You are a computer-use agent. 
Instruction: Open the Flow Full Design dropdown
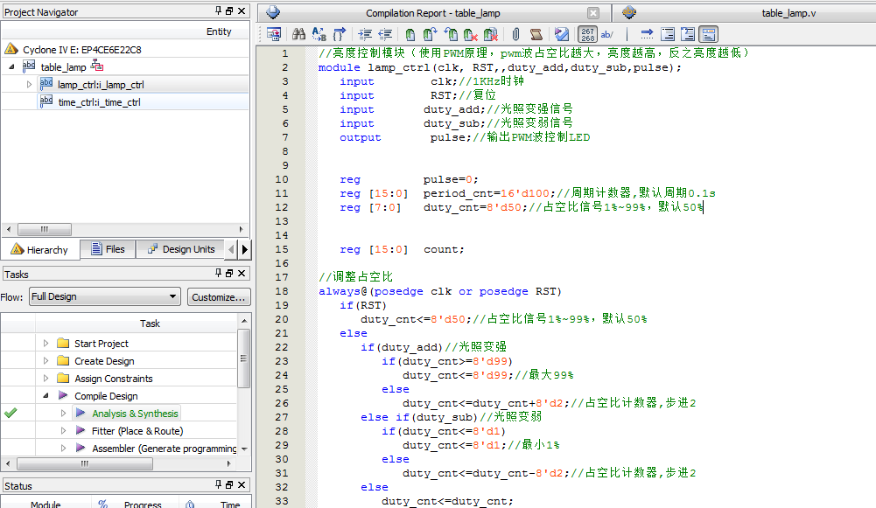pos(104,296)
